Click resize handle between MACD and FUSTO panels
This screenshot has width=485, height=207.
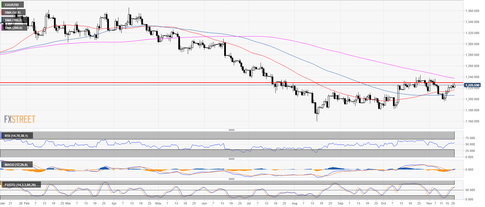point(232,179)
